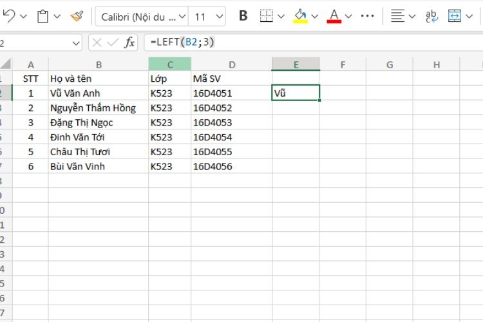
Task: Select cell containing 'Bùi Văn Vinh'
Action: coord(99,166)
